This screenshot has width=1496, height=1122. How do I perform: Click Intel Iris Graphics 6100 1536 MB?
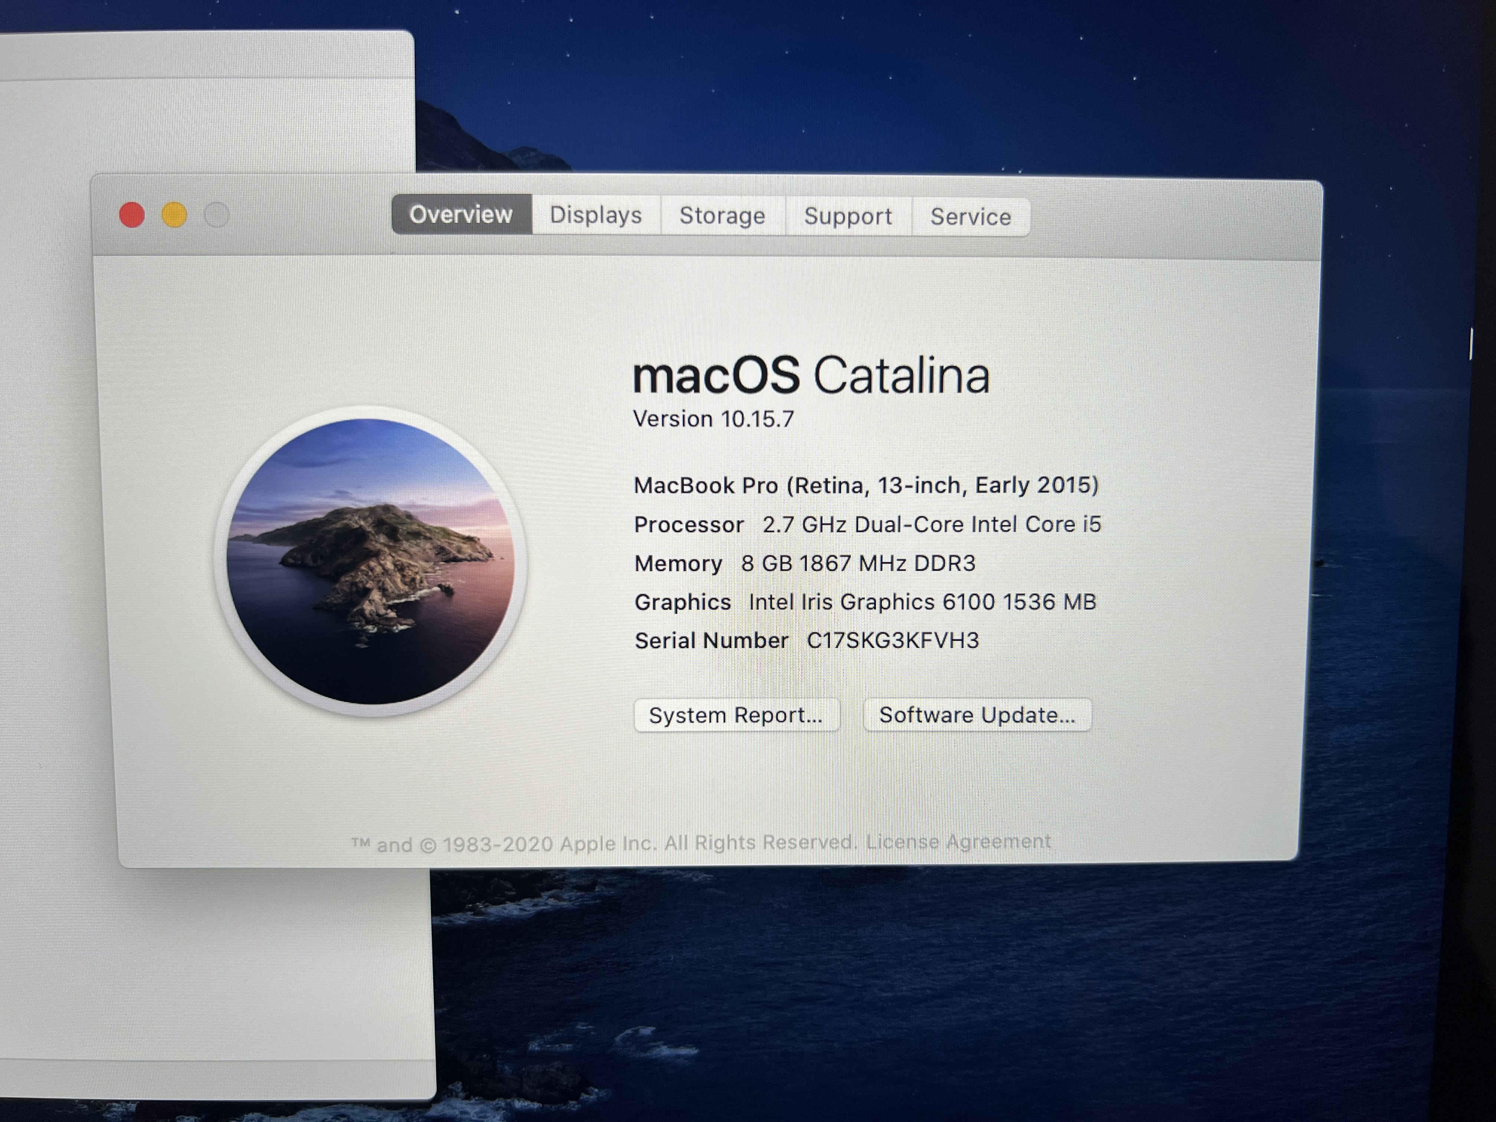pos(922,602)
